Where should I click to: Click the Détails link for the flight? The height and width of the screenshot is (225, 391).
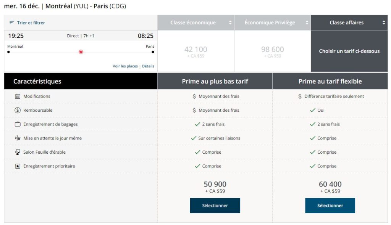point(148,66)
